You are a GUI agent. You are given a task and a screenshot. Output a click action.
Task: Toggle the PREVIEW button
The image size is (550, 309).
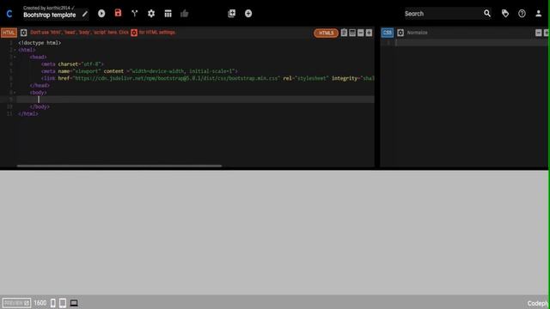pyautogui.click(x=16, y=303)
